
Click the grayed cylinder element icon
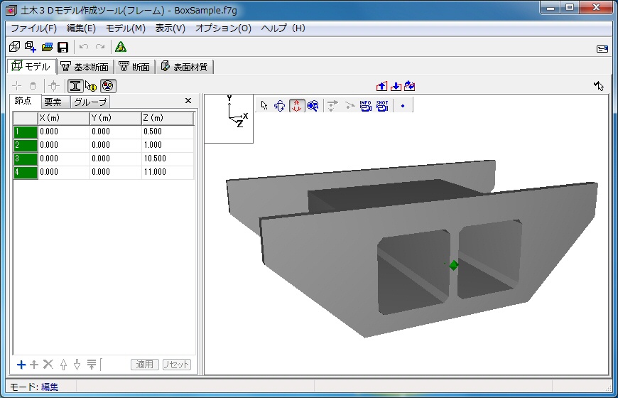click(x=33, y=85)
